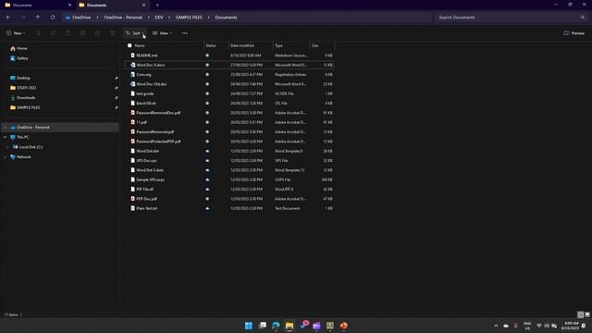
Task: Open the Sort options dropdown
Action: tap(136, 33)
